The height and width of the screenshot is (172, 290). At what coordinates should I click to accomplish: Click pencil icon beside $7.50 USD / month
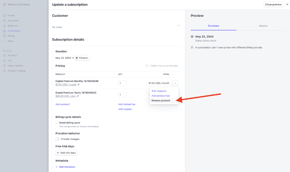[78, 84]
